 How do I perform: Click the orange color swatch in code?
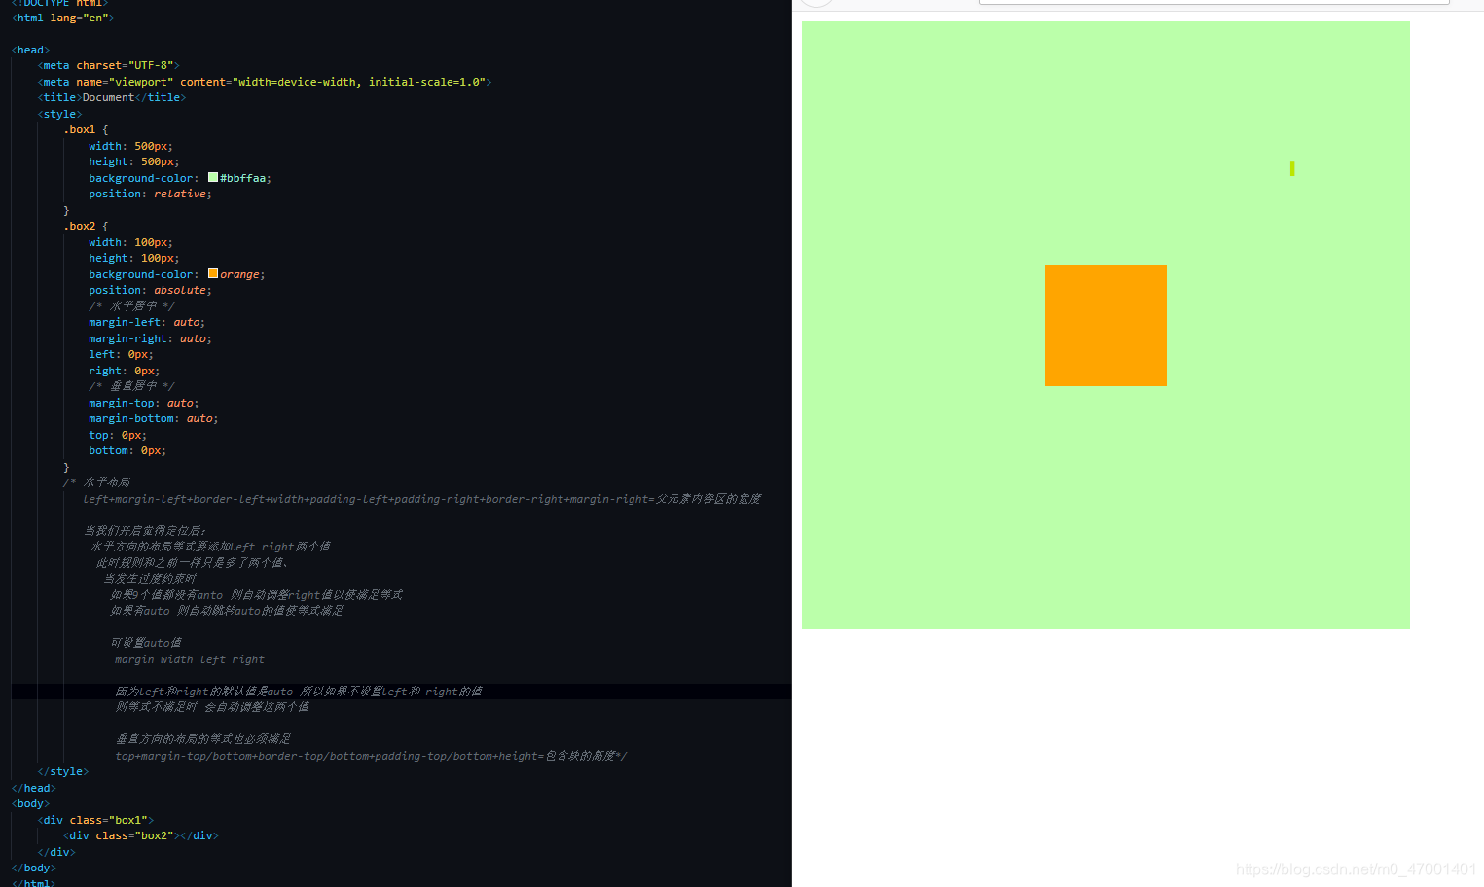213,273
